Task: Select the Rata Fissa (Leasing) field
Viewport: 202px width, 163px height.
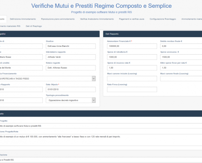Action: [x=132, y=89]
